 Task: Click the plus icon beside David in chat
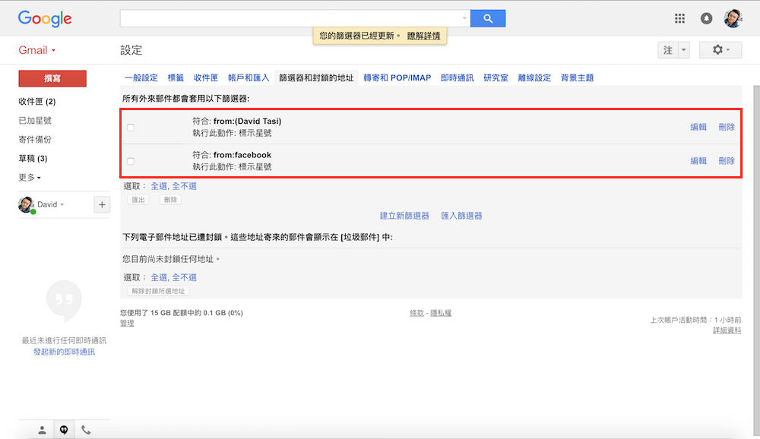(x=102, y=204)
